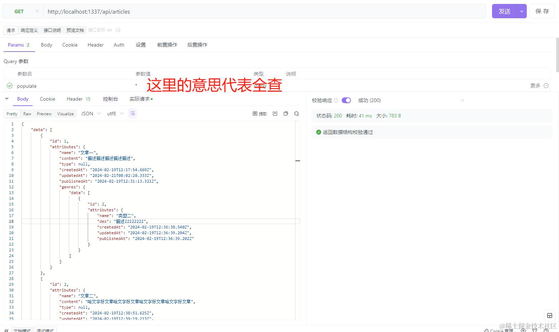Viewport: 559px width, 332px height.
Task: Switch to the 接口说明 tab
Action: (52, 30)
